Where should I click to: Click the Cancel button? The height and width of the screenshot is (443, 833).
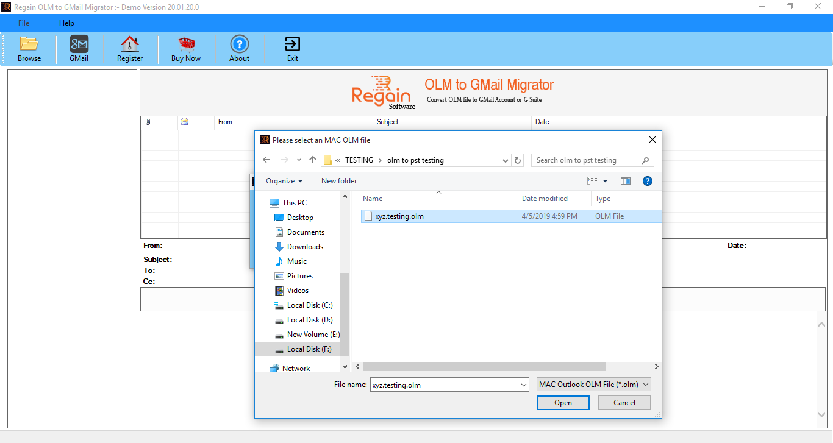click(623, 402)
